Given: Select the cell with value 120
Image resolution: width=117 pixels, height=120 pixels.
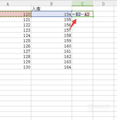Looking at the screenshot, I should [x=15, y=14].
